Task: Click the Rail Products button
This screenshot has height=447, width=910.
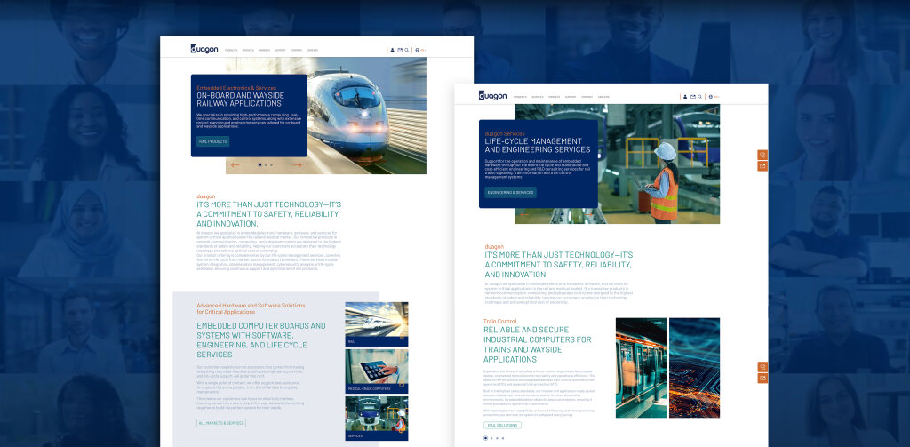Action: click(213, 141)
